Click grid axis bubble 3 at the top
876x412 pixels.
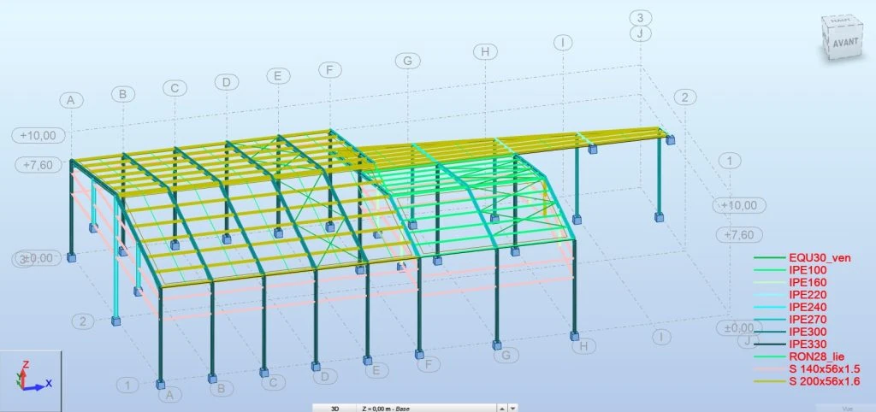point(640,18)
